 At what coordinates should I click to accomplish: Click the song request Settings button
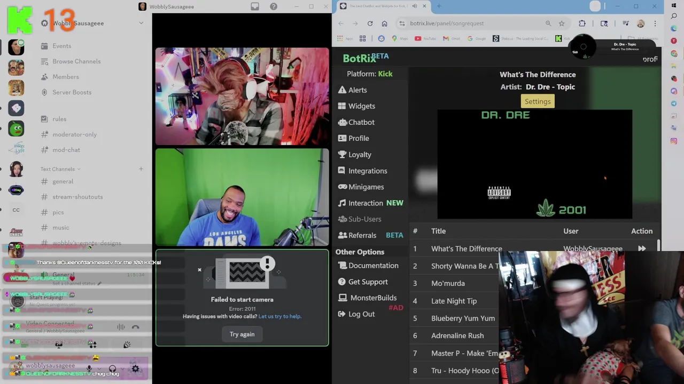[538, 101]
